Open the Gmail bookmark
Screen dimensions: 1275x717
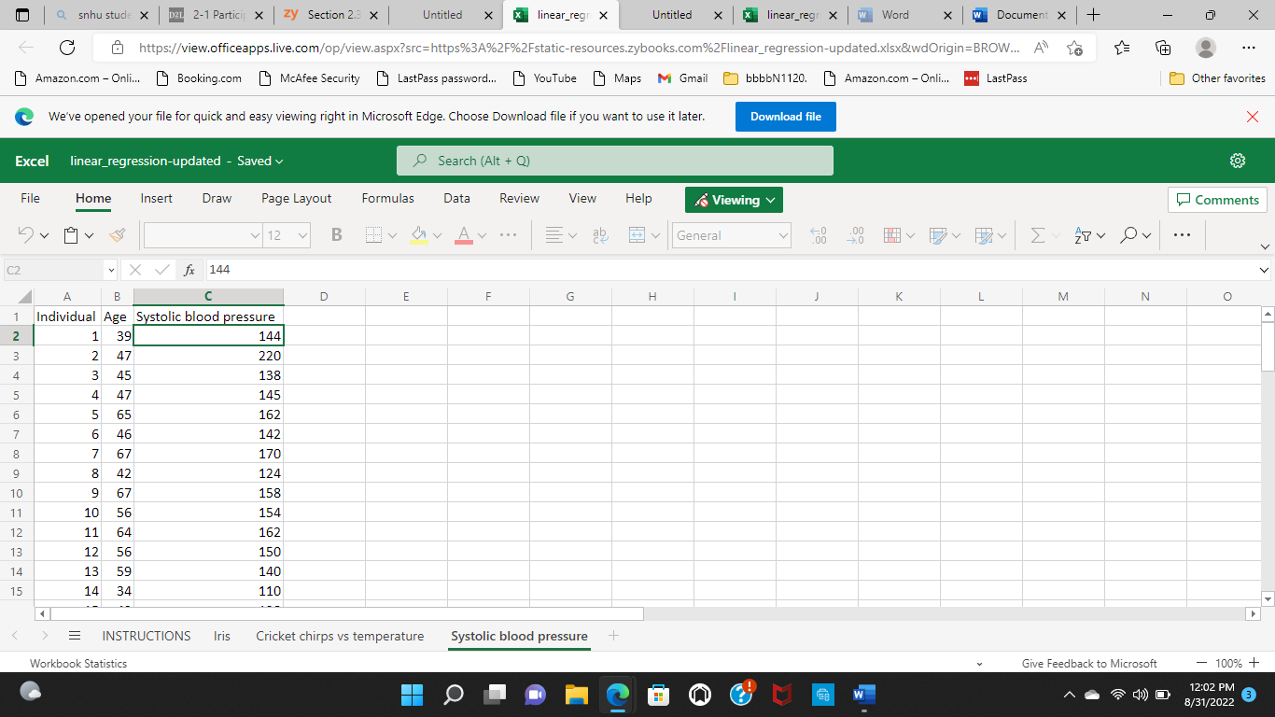click(682, 78)
